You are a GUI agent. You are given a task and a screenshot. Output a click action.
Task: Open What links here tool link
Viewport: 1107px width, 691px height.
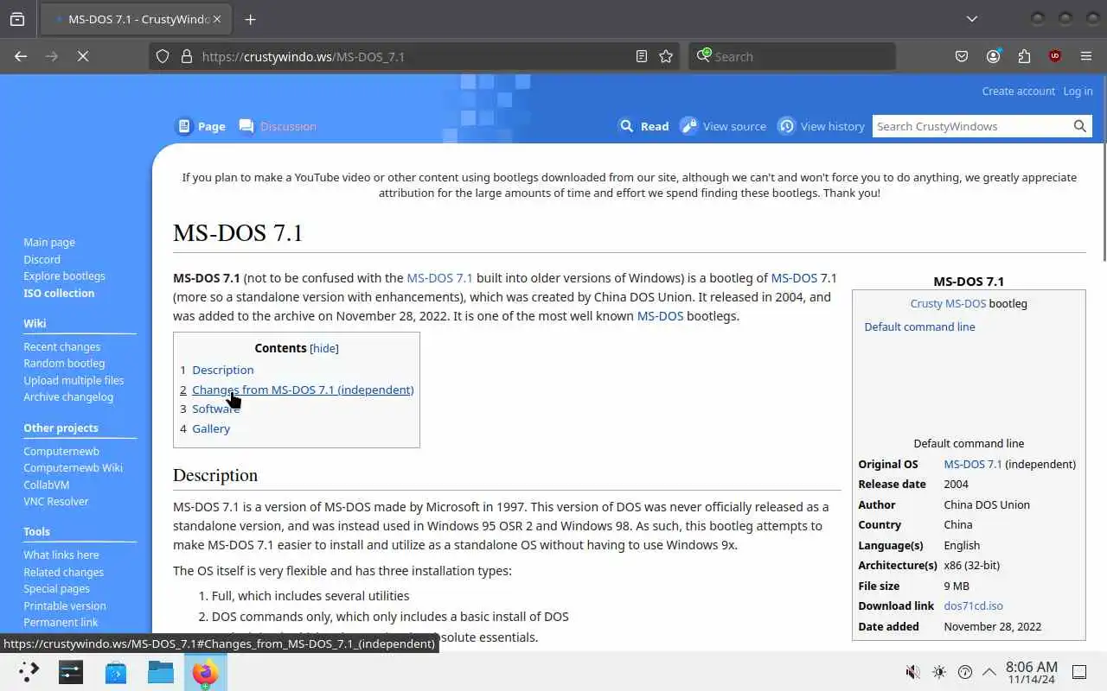(x=61, y=555)
